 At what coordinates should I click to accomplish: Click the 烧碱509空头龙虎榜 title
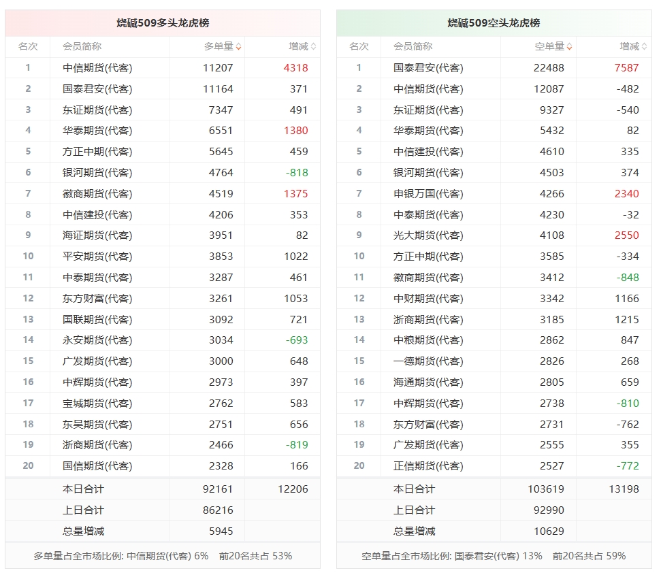494,22
